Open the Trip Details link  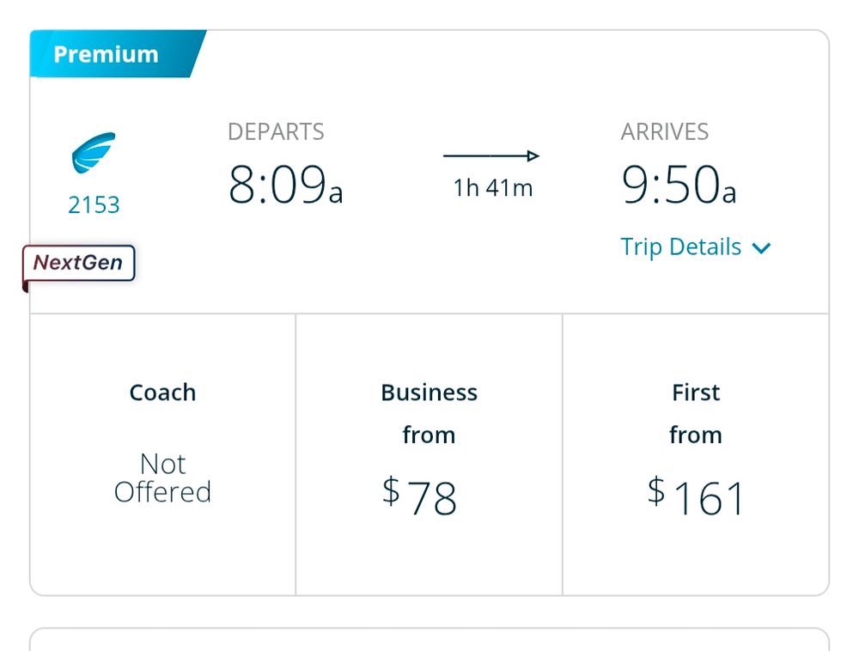(681, 247)
